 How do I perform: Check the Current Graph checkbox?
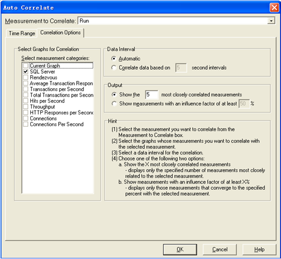[26, 66]
